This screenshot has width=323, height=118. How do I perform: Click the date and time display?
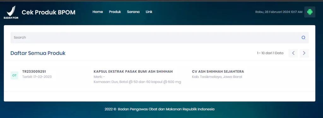coord(279,12)
